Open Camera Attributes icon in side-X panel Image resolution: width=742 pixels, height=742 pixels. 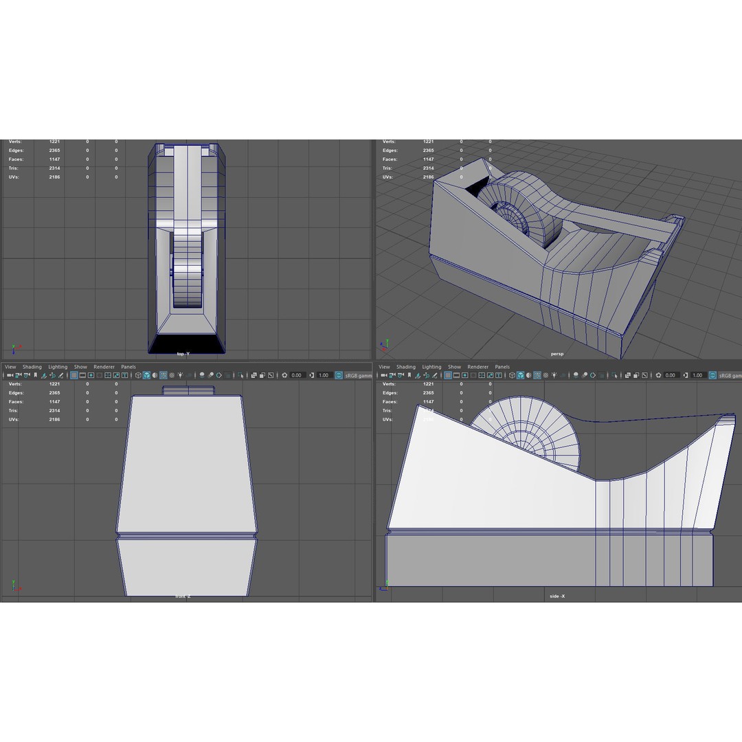tap(401, 375)
